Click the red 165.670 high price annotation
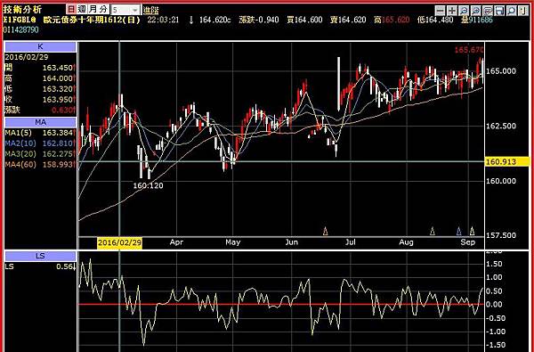Screen dimensions: 534x352 pyautogui.click(x=469, y=50)
